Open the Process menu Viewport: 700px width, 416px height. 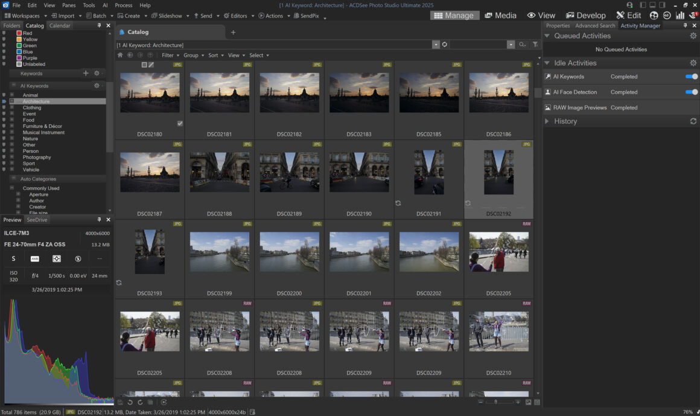124,5
